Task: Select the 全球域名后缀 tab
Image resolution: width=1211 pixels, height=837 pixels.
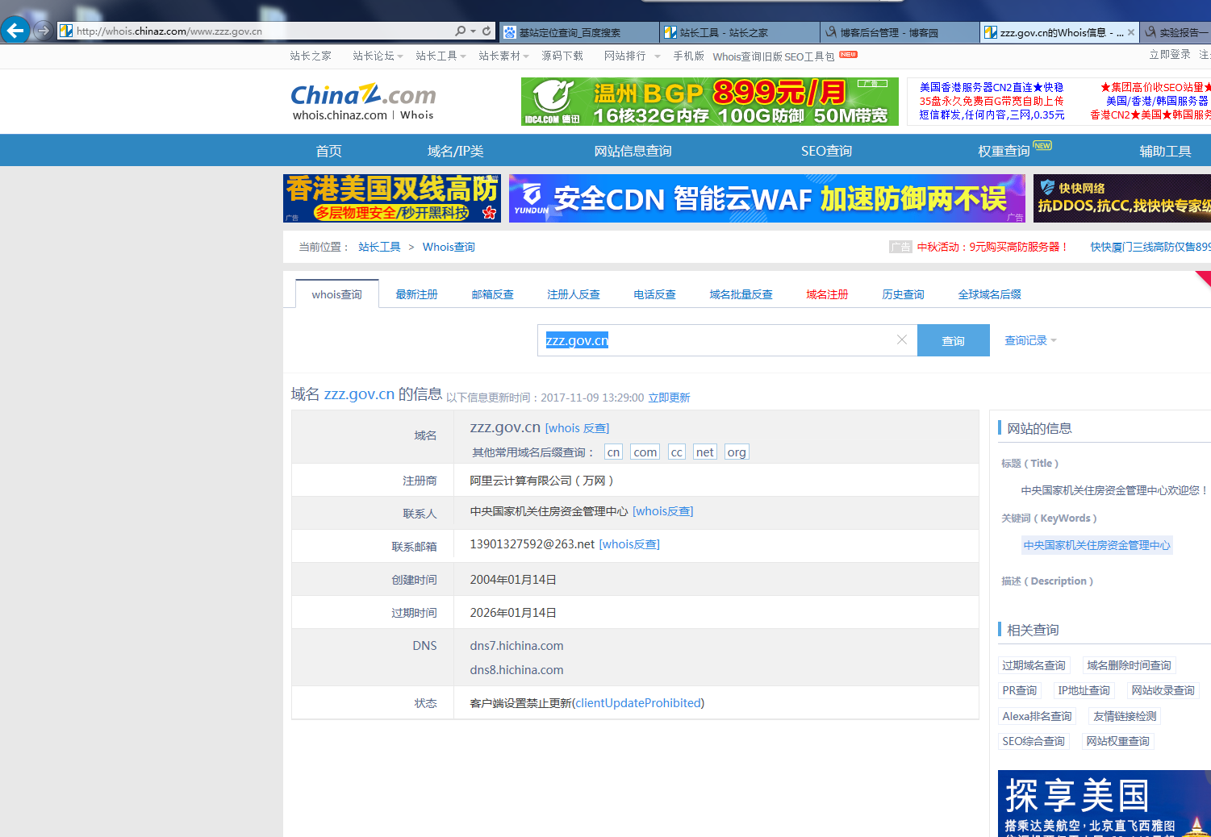Action: click(x=990, y=294)
